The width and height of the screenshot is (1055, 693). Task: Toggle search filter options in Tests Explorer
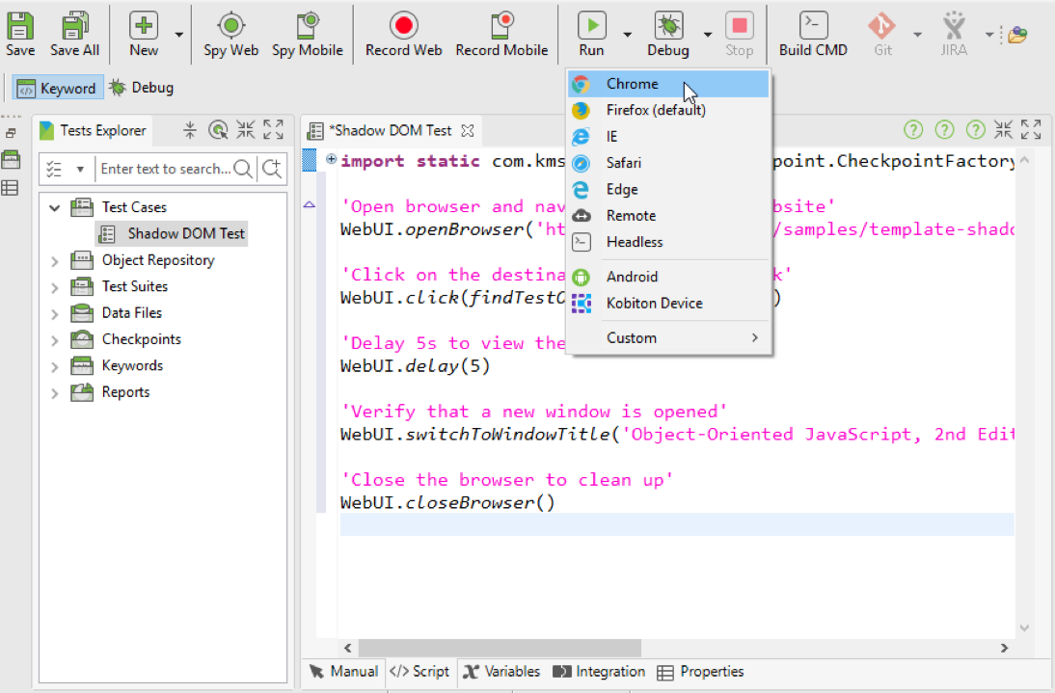pos(66,168)
